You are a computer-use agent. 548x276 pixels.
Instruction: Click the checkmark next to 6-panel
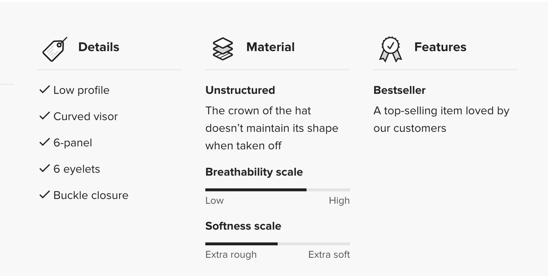click(x=44, y=142)
